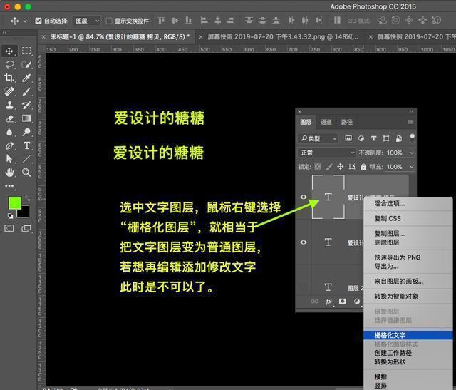456x390 pixels.
Task: Open the opacity (不透明度) slider arrow
Action: pyautogui.click(x=412, y=153)
